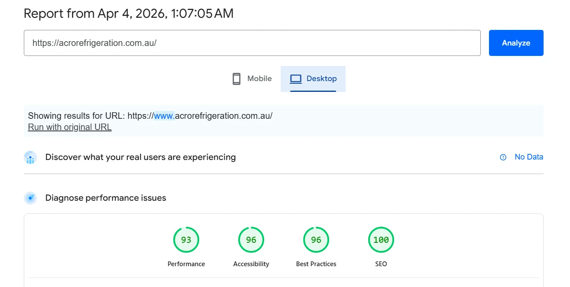Click the Diagnose performance issues radar icon
This screenshot has height=287, width=570.
pos(30,198)
